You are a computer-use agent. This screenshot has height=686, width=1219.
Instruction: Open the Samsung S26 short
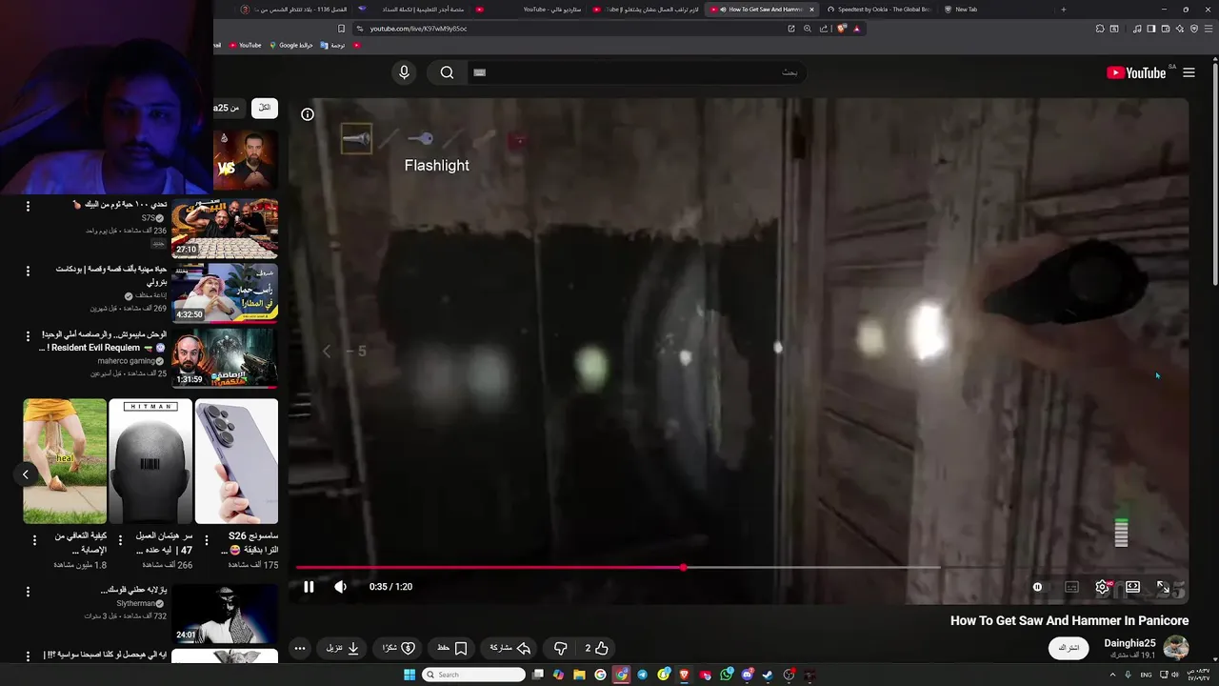tap(236, 461)
